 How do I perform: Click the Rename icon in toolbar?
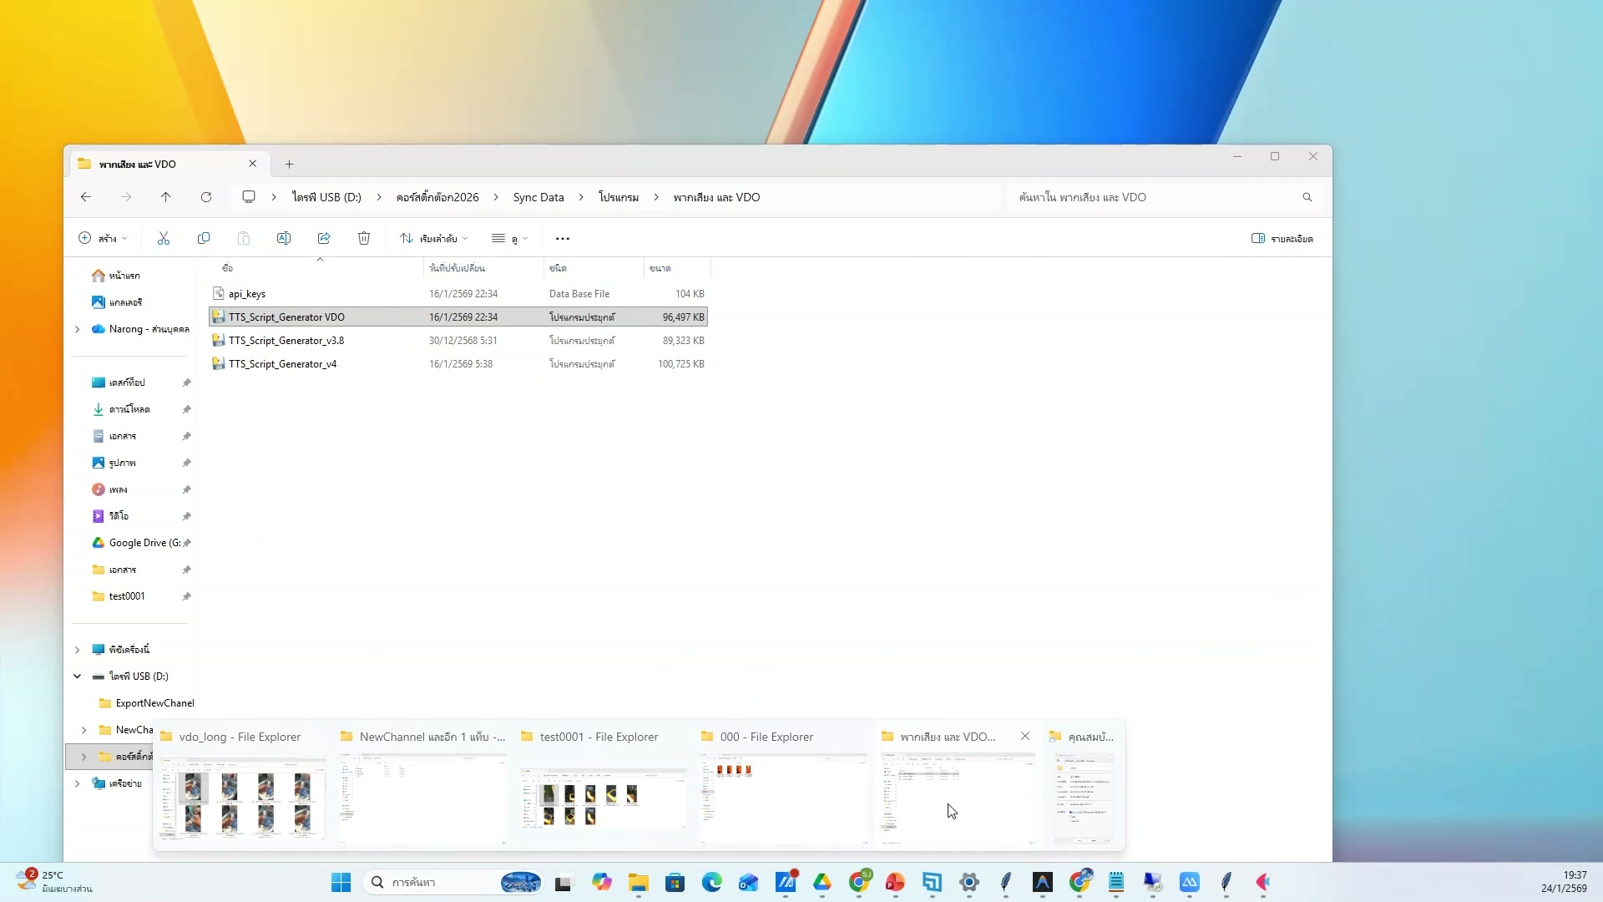(284, 239)
